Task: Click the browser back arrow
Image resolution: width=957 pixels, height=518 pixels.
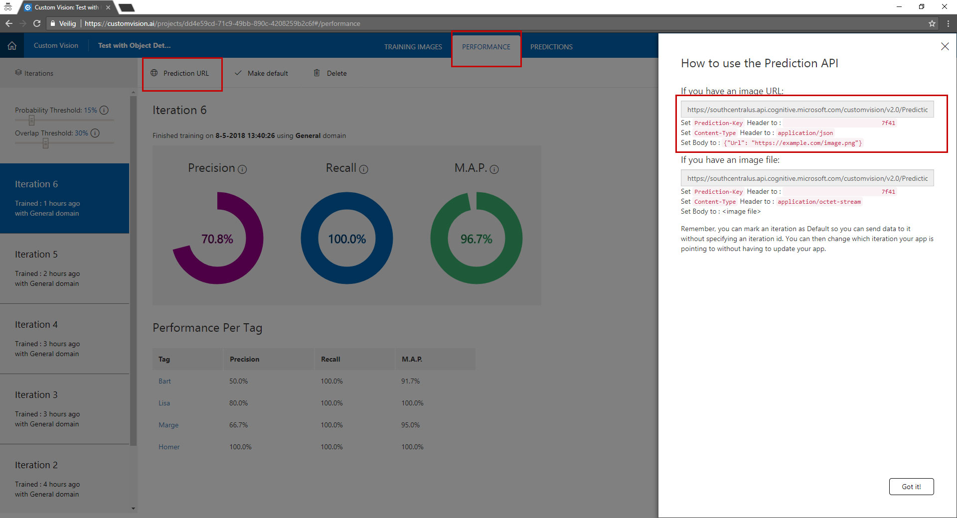Action: click(x=9, y=23)
